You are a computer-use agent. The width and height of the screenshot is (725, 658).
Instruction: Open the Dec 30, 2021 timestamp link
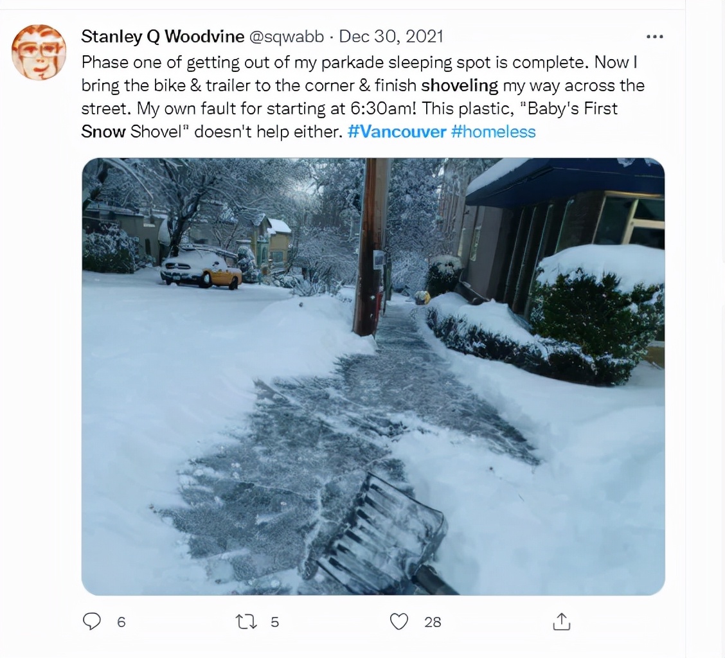click(x=391, y=36)
